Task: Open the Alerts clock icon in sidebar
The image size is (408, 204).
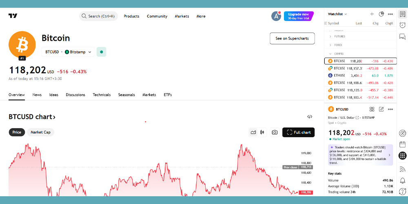Action: [402, 25]
